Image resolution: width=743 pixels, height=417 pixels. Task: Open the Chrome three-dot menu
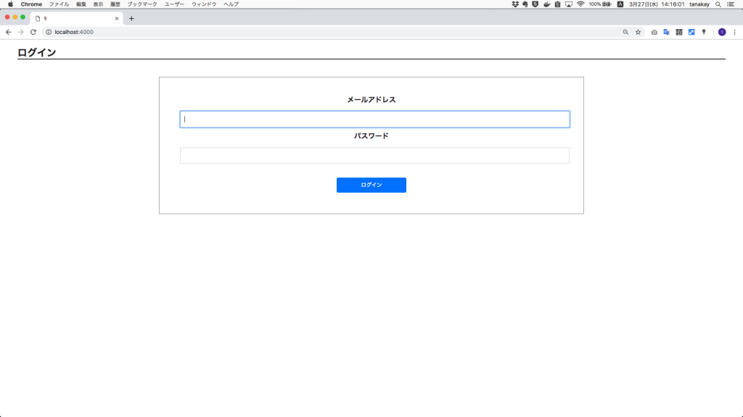coord(735,32)
